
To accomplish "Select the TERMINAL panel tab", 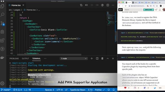I will click(36, 59).
